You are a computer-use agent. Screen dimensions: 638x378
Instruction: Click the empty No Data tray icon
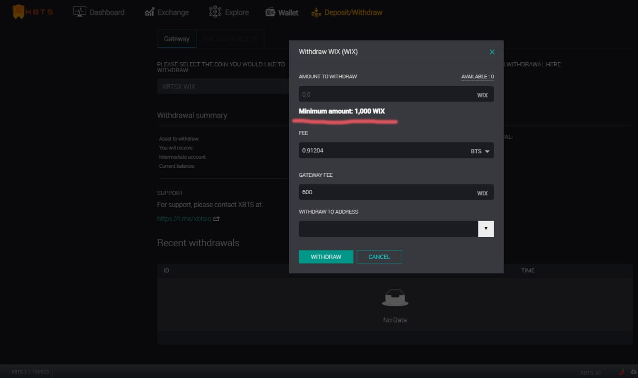click(x=395, y=298)
